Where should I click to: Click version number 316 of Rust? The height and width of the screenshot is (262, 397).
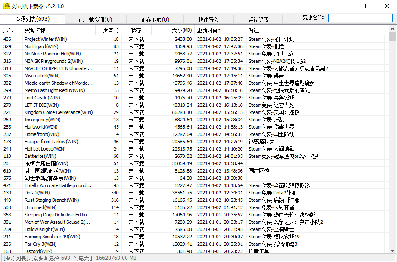click(x=115, y=200)
